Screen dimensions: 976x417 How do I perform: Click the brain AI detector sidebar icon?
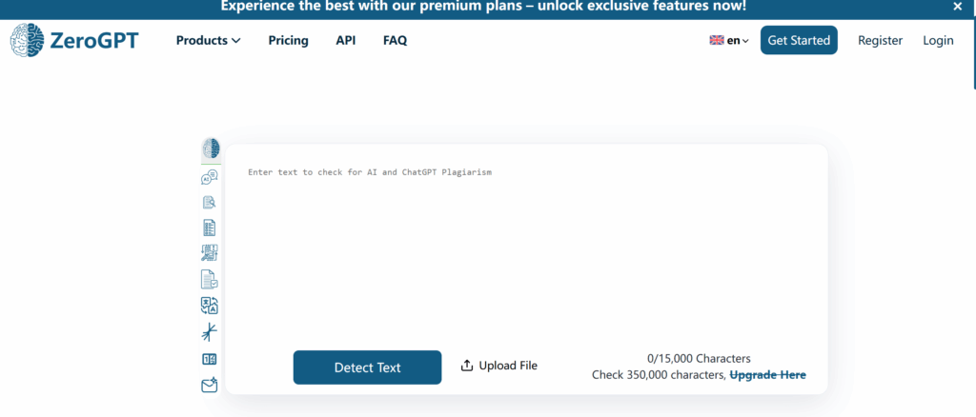(211, 149)
